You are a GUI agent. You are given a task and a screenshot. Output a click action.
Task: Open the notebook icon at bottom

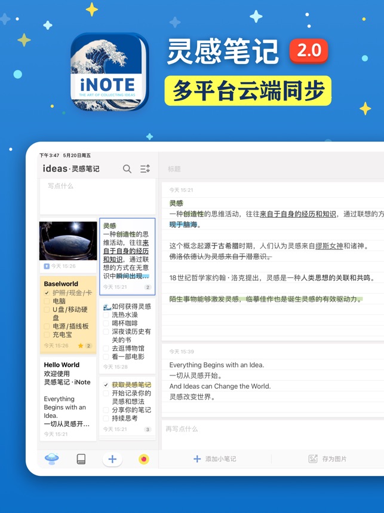coord(81,459)
